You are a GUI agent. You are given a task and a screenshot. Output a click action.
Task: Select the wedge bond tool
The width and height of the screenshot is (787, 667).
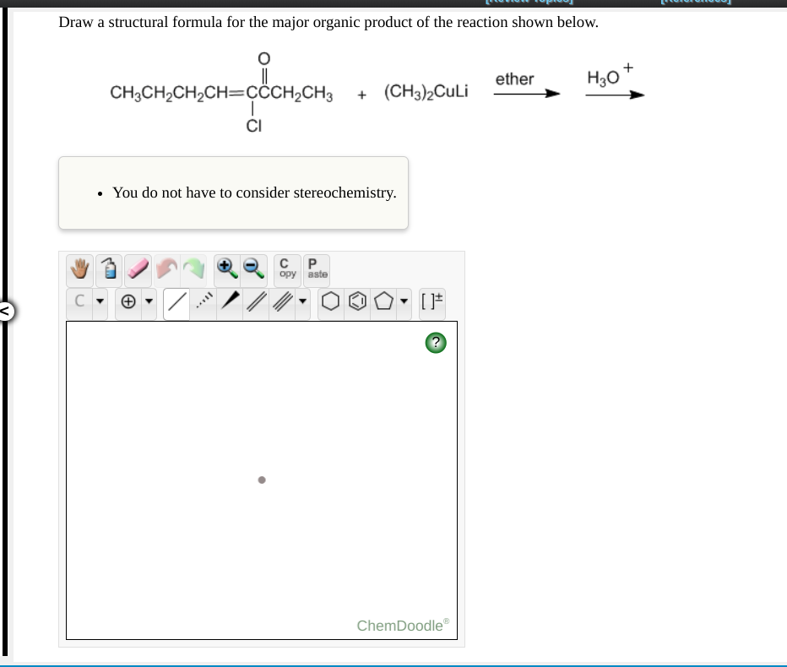click(x=231, y=302)
